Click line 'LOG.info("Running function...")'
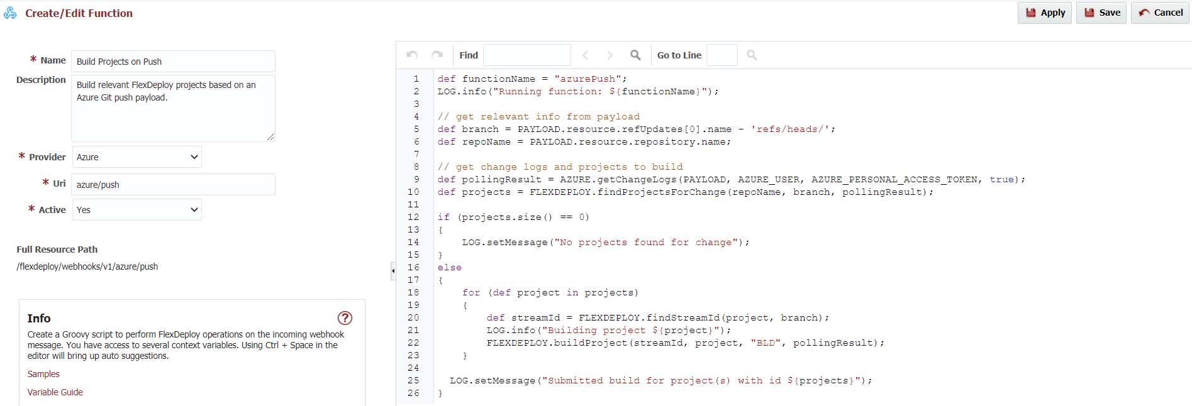1192x406 pixels. point(578,91)
